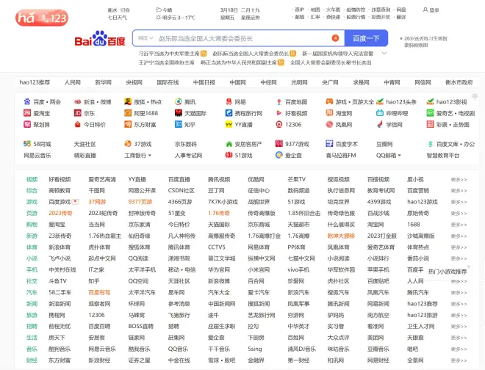Viewport: 485px width, 370px height.
Task: Click the 安居客房产 house icon
Action: coord(229,144)
